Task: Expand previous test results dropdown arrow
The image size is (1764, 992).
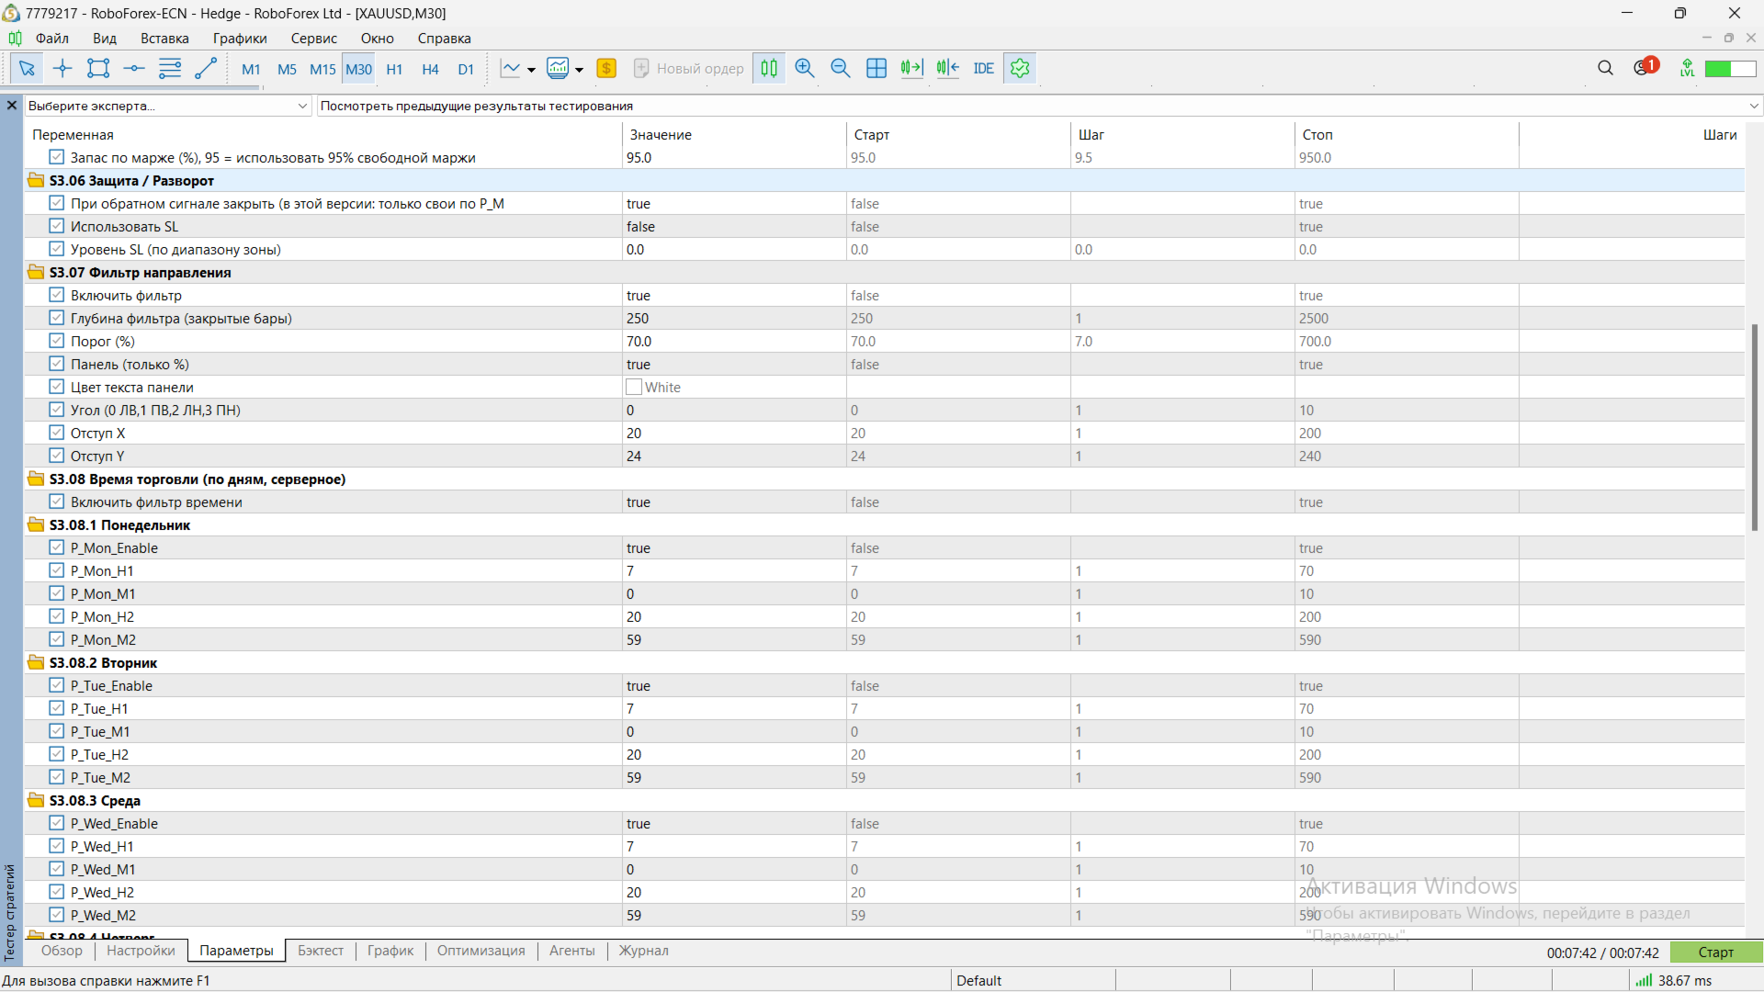Action: click(x=1753, y=106)
